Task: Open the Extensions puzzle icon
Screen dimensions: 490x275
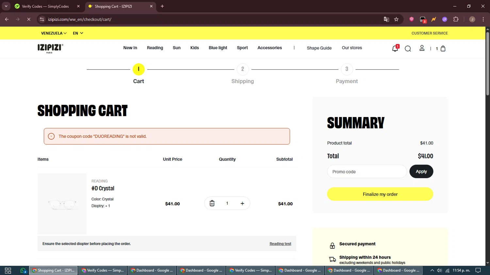Action: (x=456, y=20)
